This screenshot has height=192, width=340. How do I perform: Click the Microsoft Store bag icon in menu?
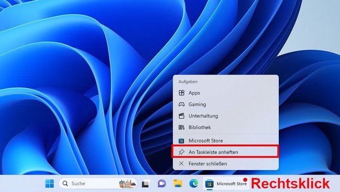[x=182, y=141]
